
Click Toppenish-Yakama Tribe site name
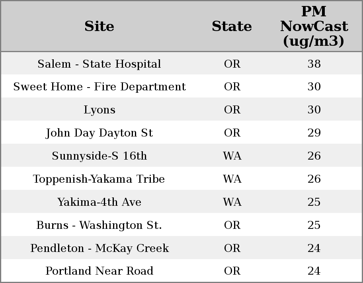[100, 179]
